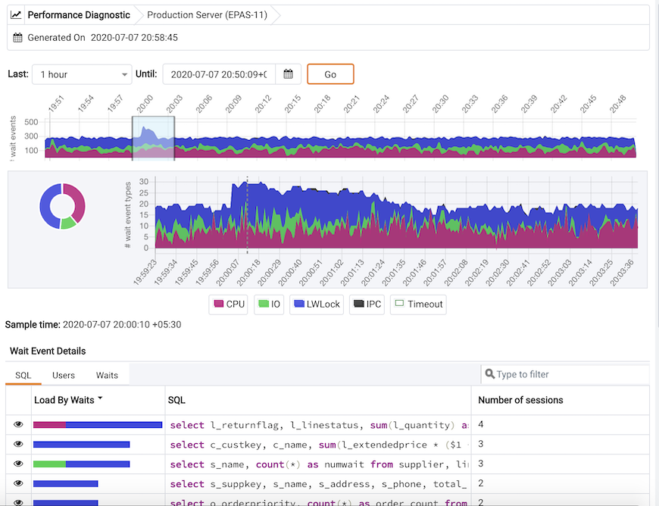The height and width of the screenshot is (506, 659).
Task: Click the select s_suppkey SQL text
Action: pyautogui.click(x=319, y=484)
